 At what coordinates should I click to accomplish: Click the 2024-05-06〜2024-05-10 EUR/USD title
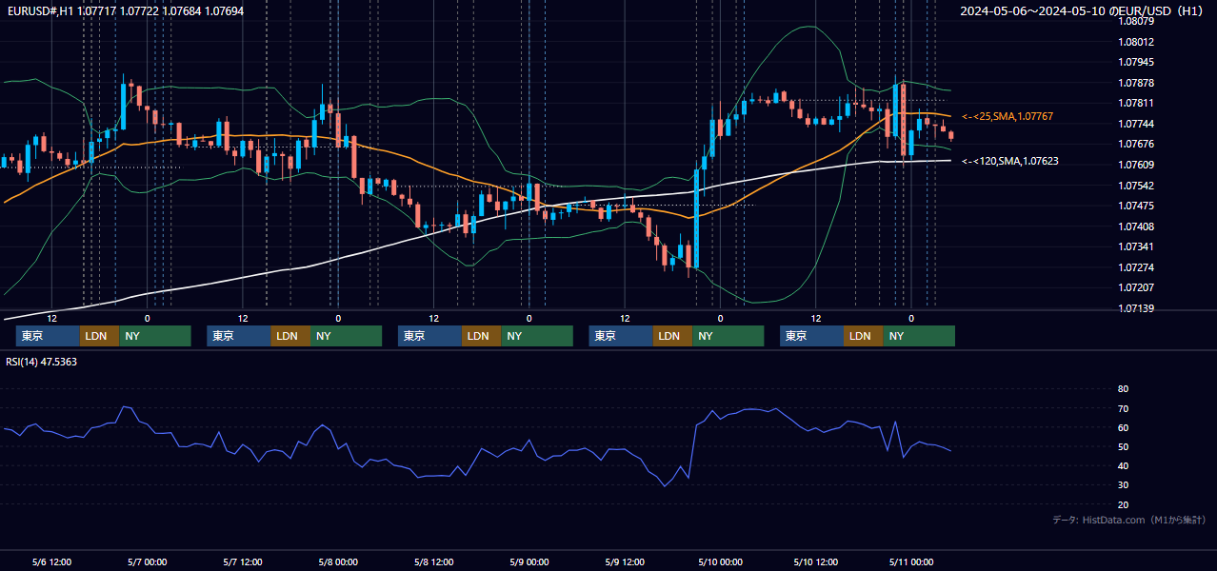[x=1084, y=10]
